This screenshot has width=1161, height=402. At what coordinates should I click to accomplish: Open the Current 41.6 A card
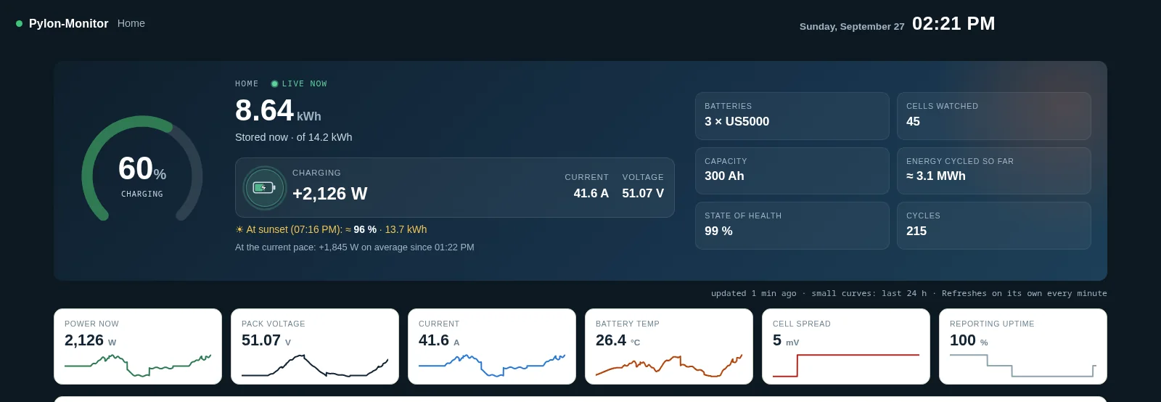pos(492,346)
